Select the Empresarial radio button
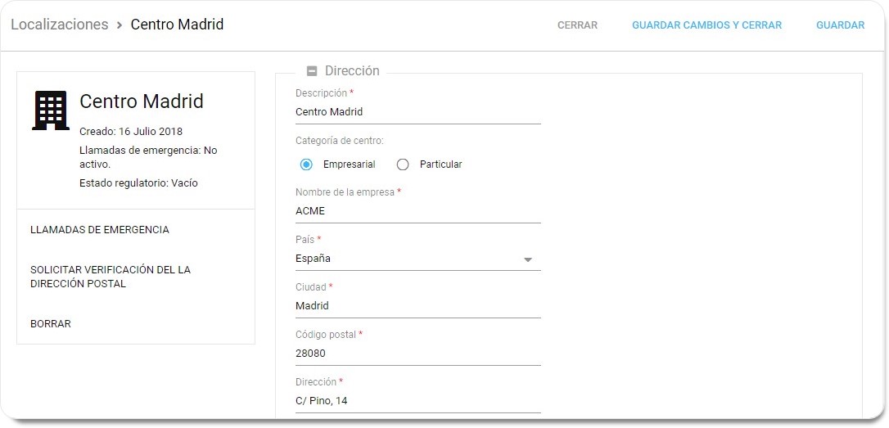The width and height of the screenshot is (889, 428). coord(306,164)
